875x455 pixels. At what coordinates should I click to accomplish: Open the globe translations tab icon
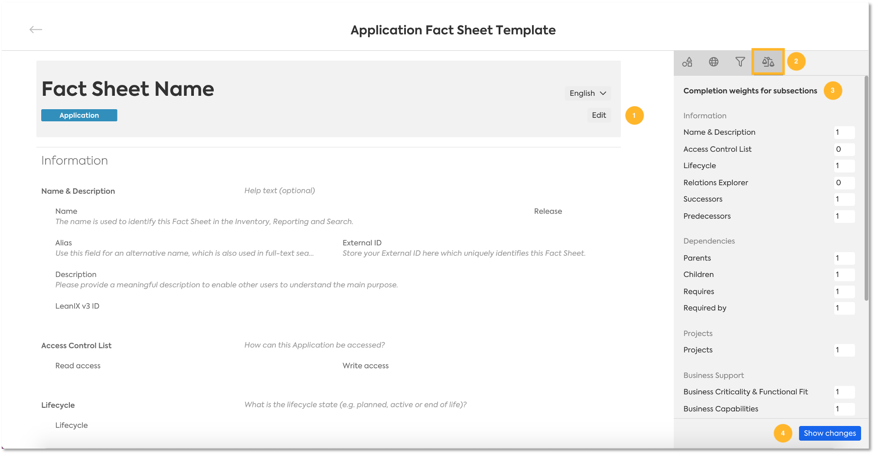click(714, 62)
